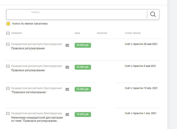Viewport: 177px width, 129px height.
Task: Open message envelope for 30 000 руб. order
Action: click(x=67, y=45)
